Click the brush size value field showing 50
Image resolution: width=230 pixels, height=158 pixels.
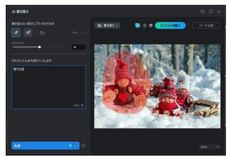(x=78, y=47)
